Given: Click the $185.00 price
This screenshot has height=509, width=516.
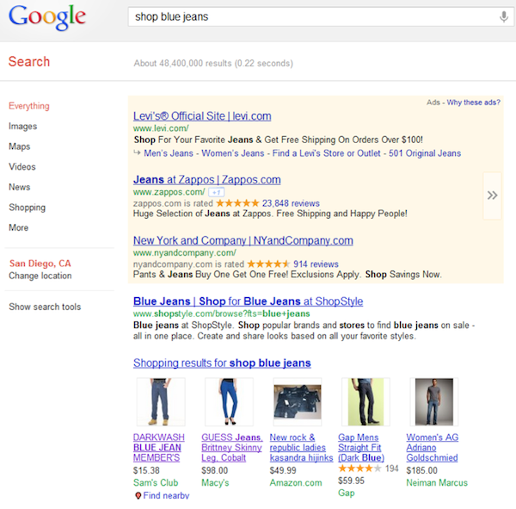Looking at the screenshot, I should click(x=422, y=470).
